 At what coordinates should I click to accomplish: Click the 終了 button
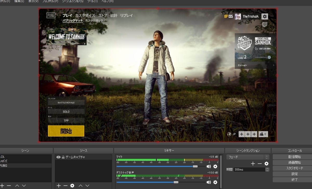coord(295,180)
